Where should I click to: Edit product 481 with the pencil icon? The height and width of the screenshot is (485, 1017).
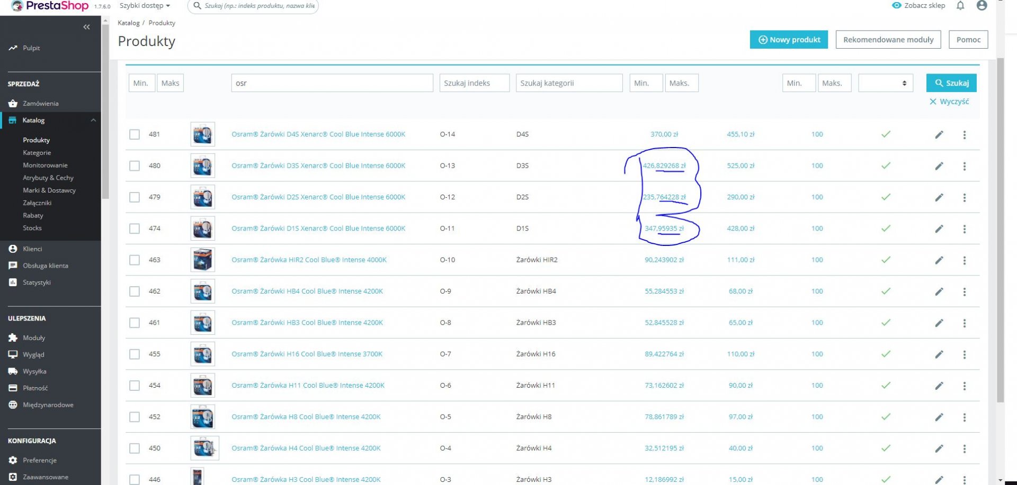click(x=939, y=135)
